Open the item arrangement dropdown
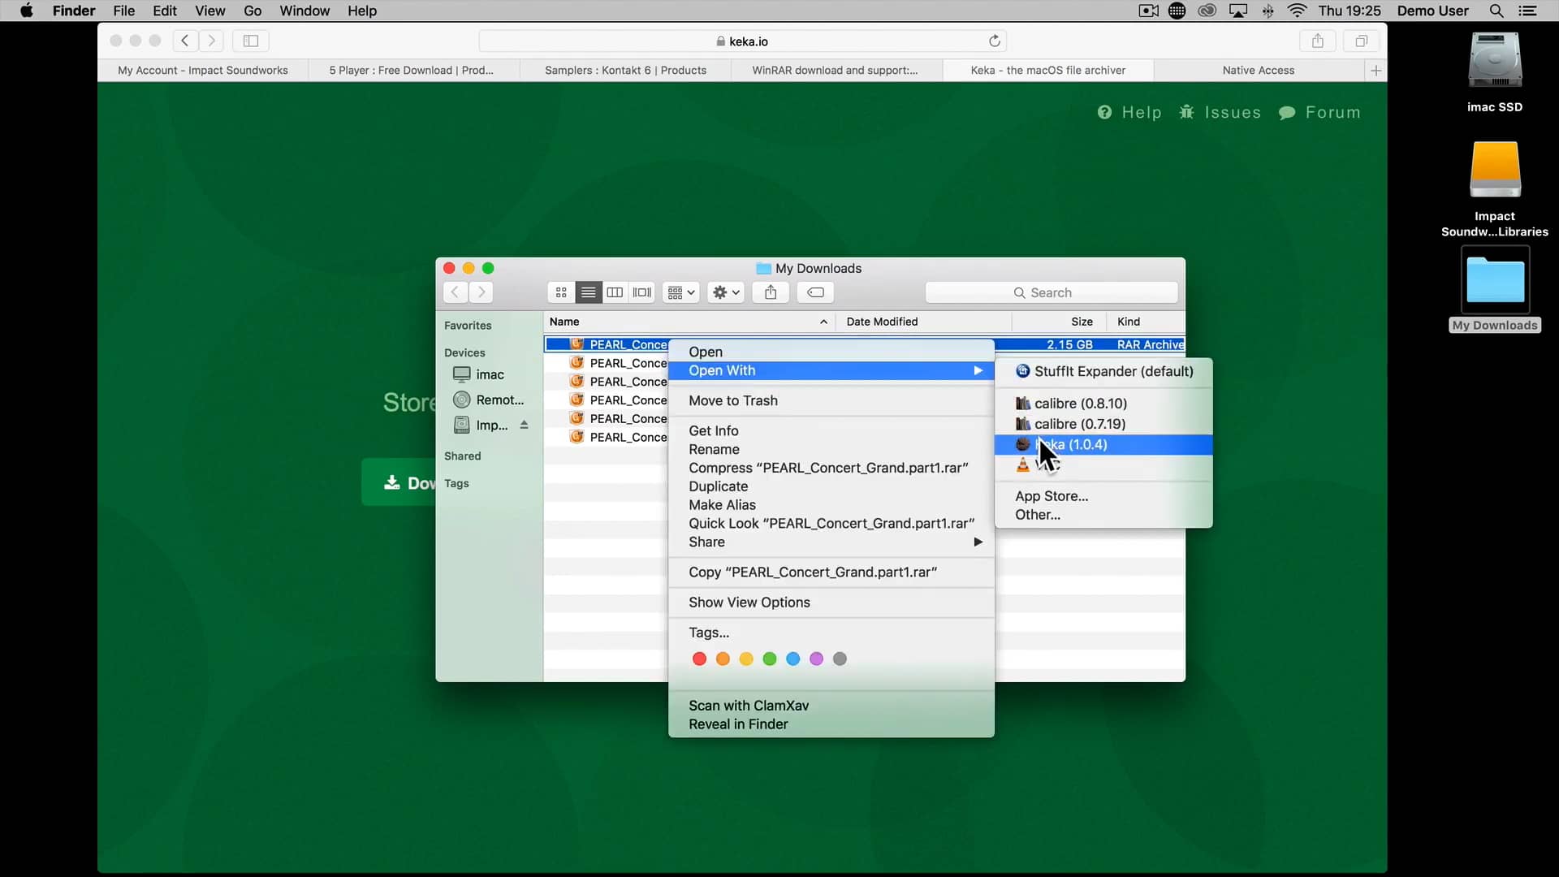 click(680, 292)
